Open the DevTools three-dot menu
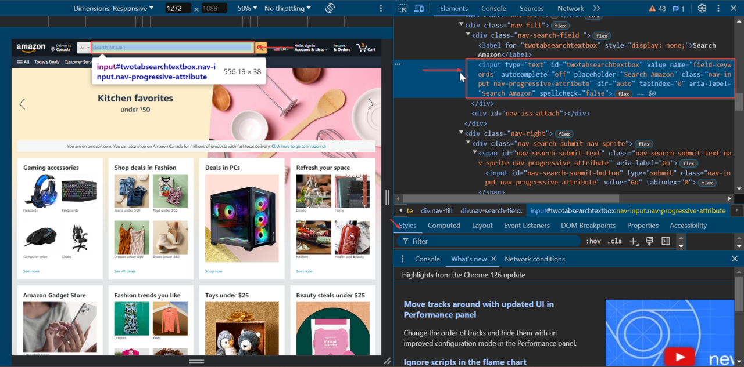This screenshot has width=744, height=367. (718, 8)
